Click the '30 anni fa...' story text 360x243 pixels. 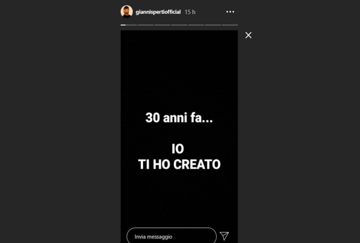coord(179,118)
